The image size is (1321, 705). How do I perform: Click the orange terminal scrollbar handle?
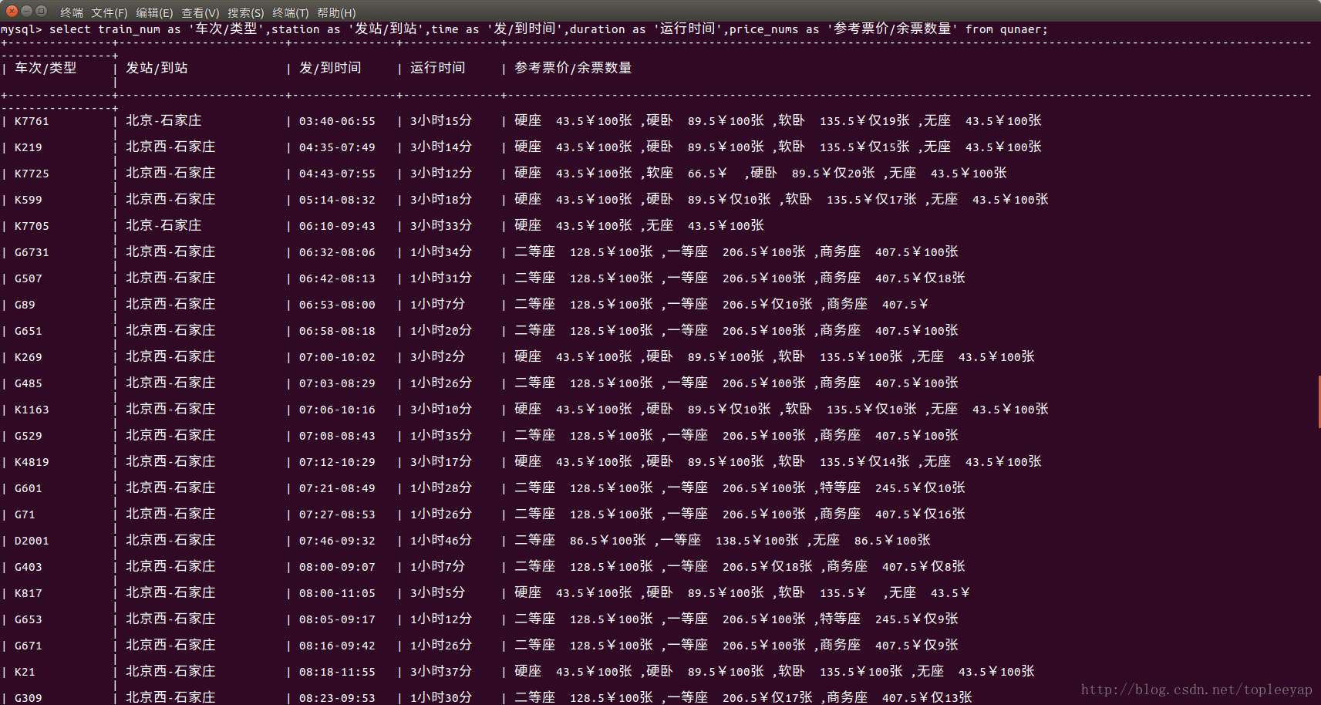coord(1319,401)
